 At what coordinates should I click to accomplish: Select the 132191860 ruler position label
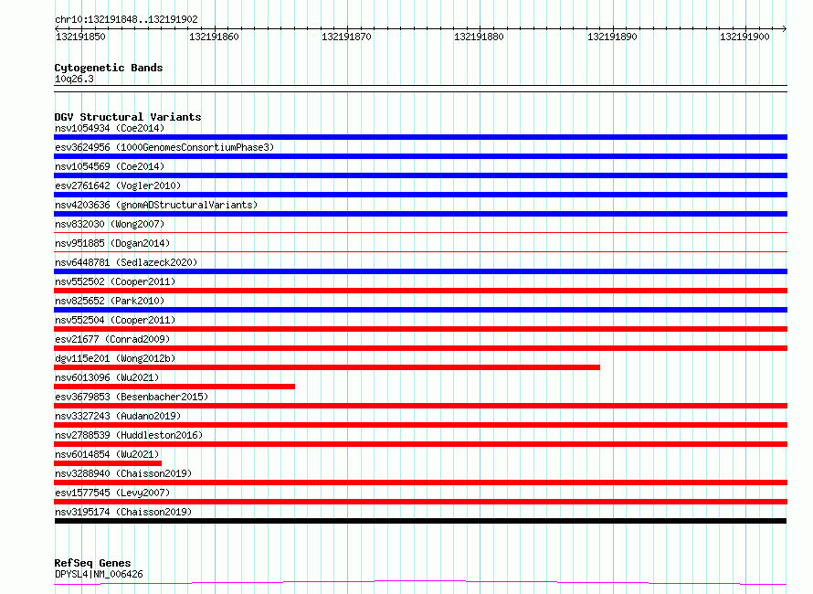tap(214, 37)
